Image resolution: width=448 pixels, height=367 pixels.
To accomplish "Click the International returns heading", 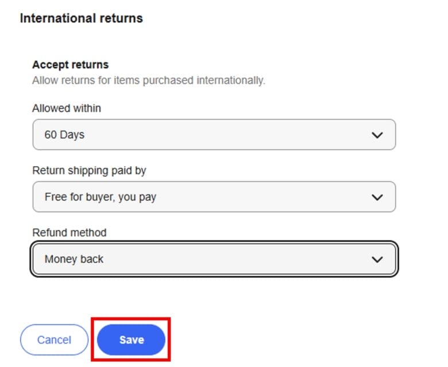I will pos(81,18).
